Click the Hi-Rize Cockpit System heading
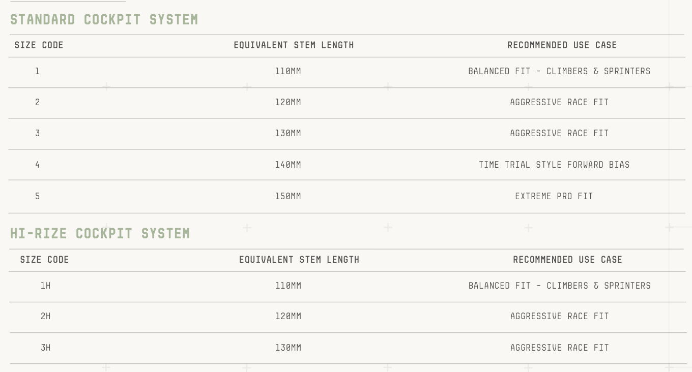Viewport: 692px width, 372px height. coord(100,234)
